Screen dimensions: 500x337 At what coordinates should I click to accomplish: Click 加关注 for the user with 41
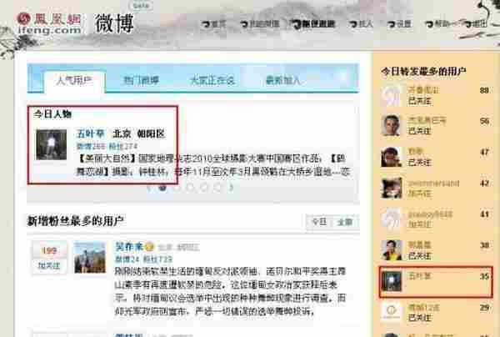(420, 224)
